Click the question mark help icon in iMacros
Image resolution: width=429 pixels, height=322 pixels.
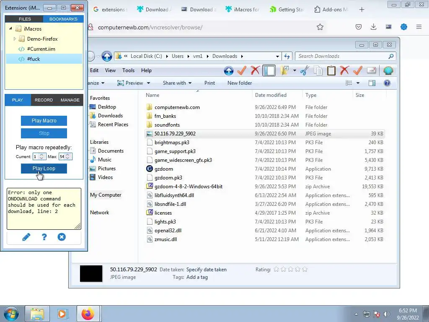(x=44, y=237)
